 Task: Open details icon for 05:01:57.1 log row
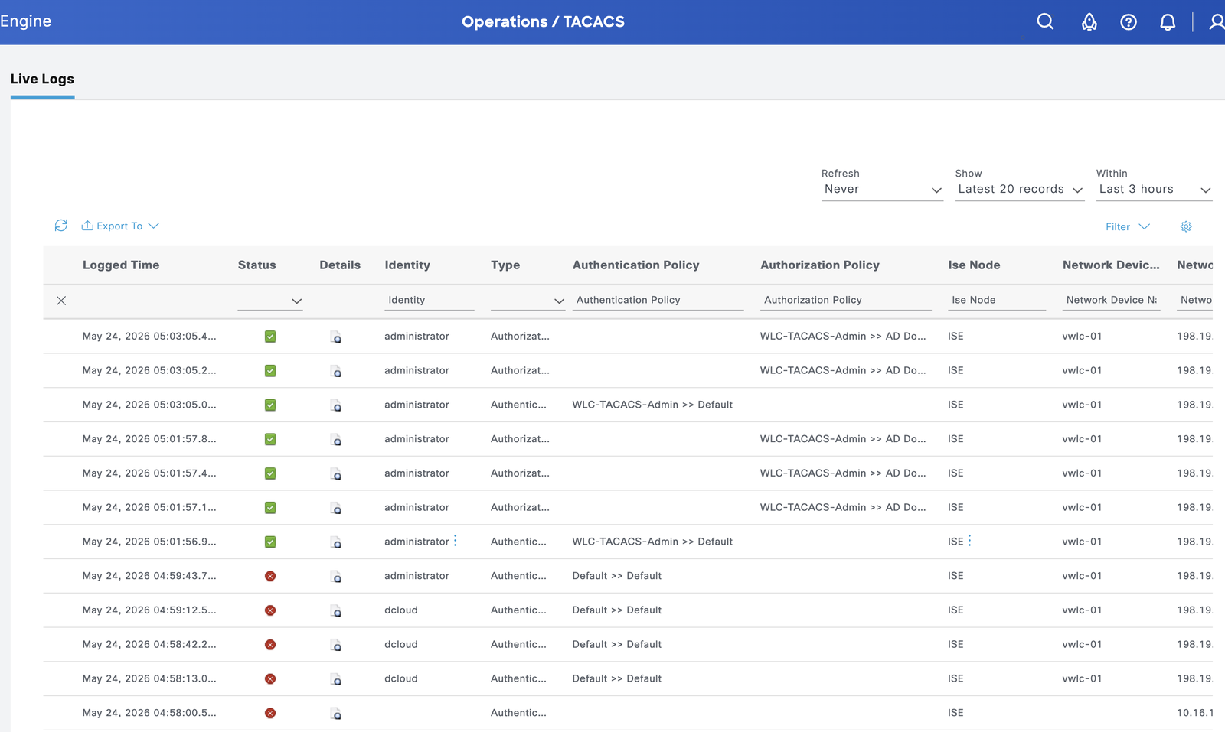[336, 508]
